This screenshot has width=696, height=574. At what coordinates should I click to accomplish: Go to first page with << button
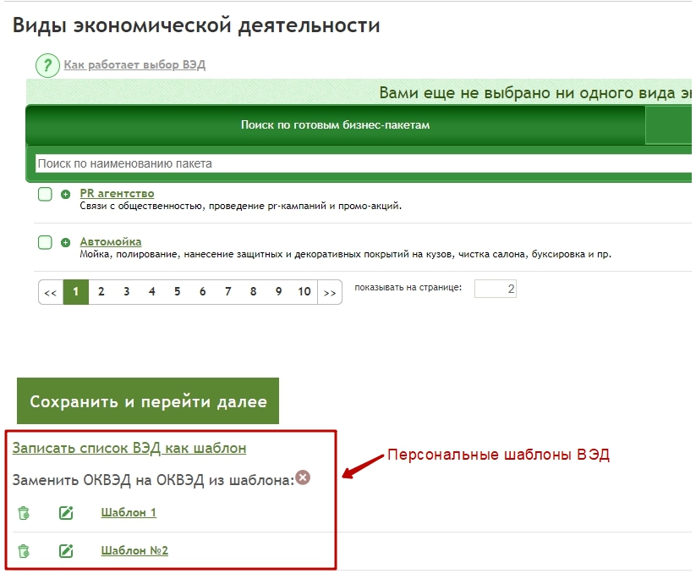coord(51,292)
